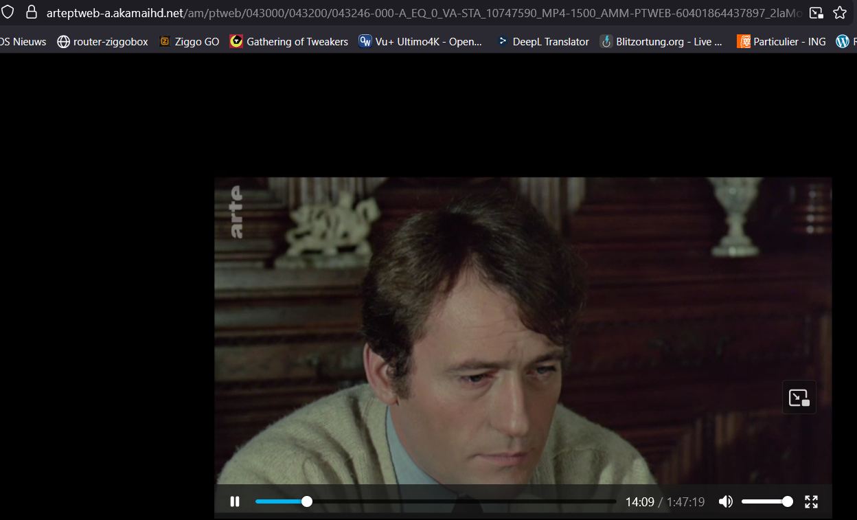Click the 14:09 elapsed time display
Viewport: 857px width, 520px height.
[x=639, y=502]
